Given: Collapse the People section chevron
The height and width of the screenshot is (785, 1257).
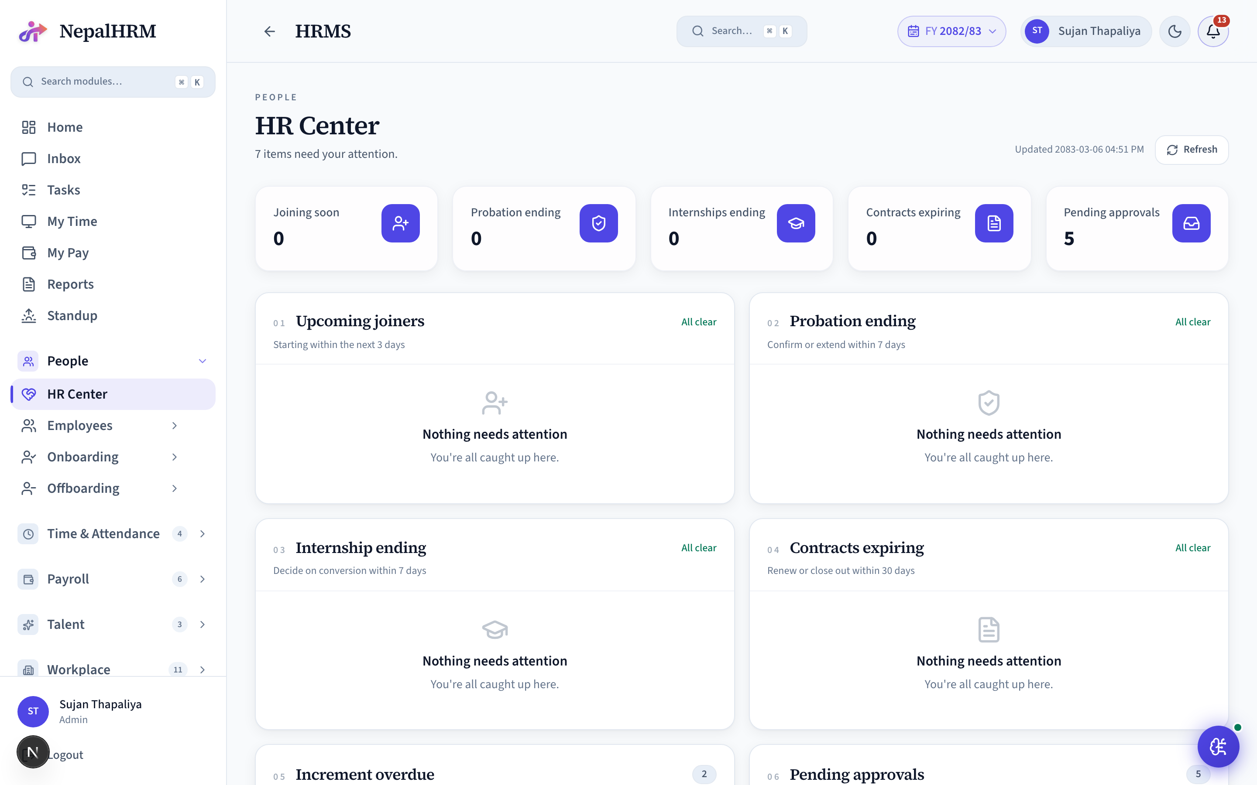Looking at the screenshot, I should [x=203, y=361].
